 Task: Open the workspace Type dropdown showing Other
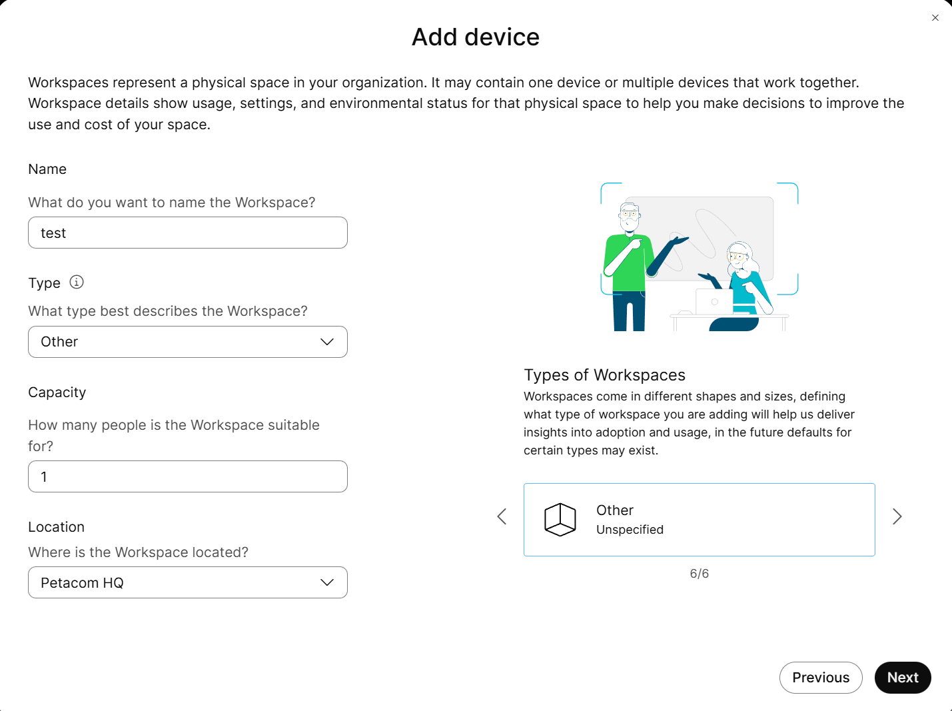click(x=188, y=342)
